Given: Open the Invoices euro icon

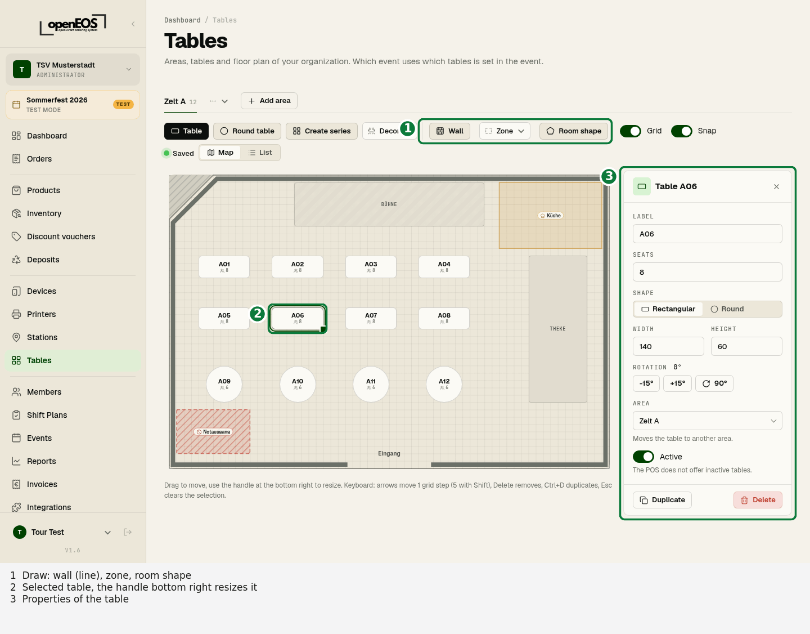Looking at the screenshot, I should [x=16, y=484].
